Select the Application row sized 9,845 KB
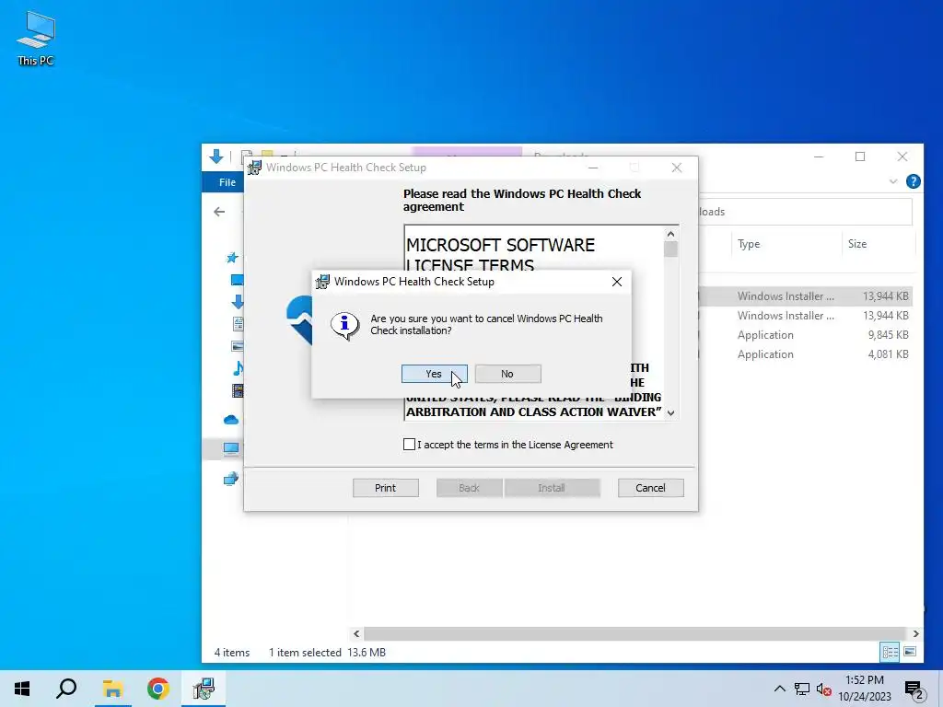The image size is (943, 707). (805, 335)
